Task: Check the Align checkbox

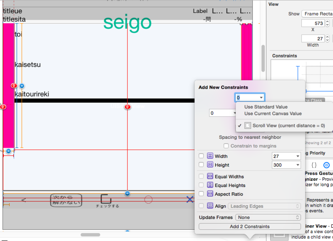Action: click(x=201, y=206)
